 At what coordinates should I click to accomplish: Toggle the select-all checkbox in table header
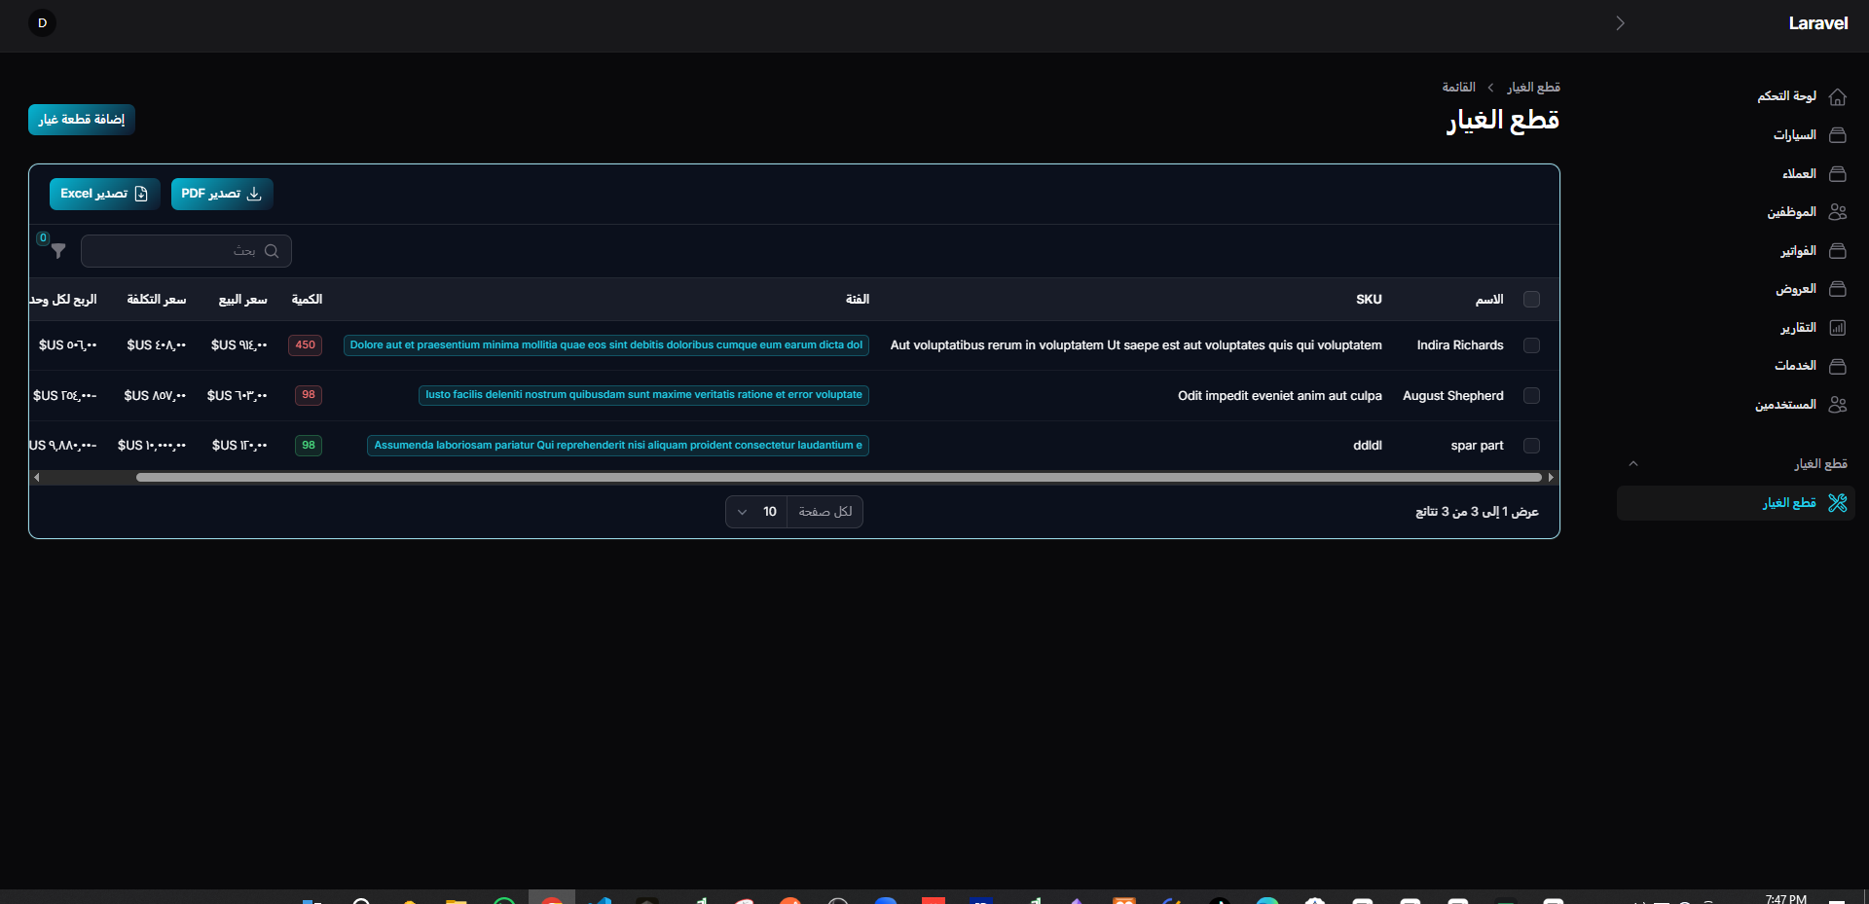(1531, 300)
